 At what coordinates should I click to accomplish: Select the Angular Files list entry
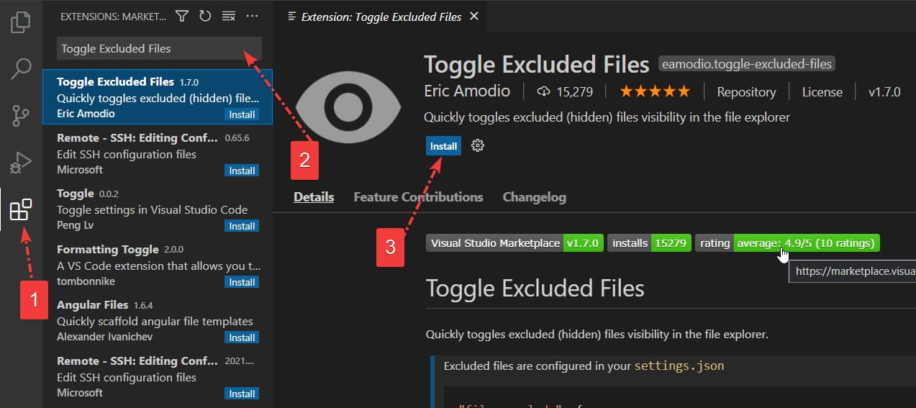click(x=158, y=320)
